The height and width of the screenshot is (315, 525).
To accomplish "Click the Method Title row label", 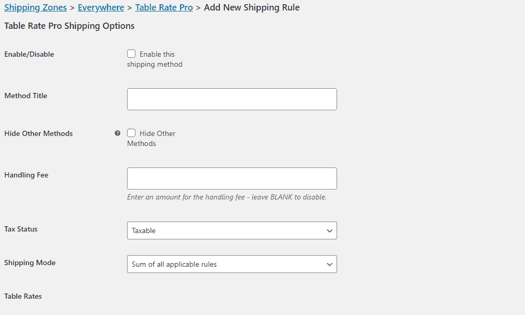I will [26, 96].
